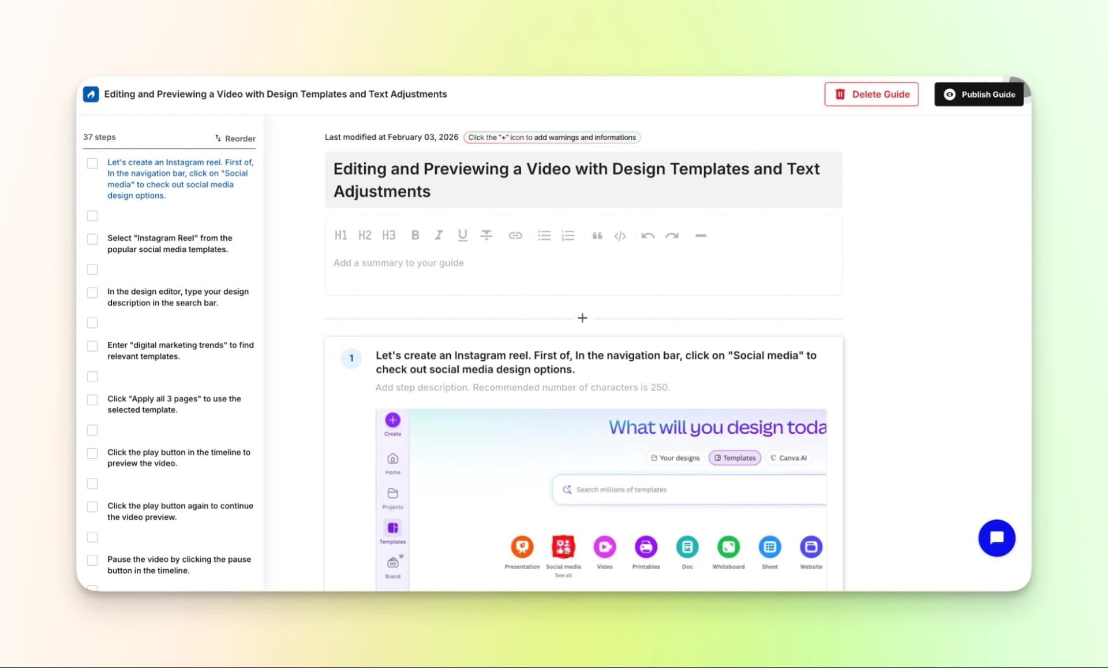Tick checkbox for 'Apply all 3 pages' step
1108x668 pixels.
(92, 400)
